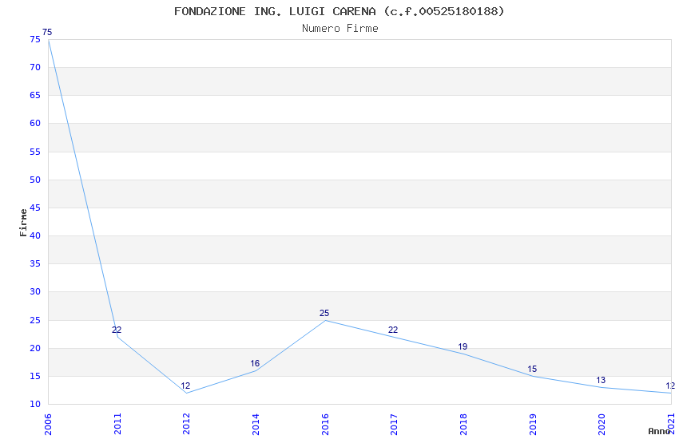This screenshot has width=679, height=439.
Task: Click x-axis year 2020
Action: 602,425
